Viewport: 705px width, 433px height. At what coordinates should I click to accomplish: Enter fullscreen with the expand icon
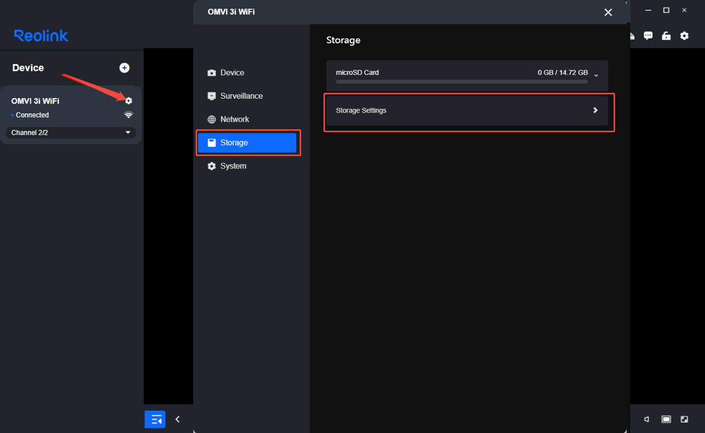(x=685, y=420)
